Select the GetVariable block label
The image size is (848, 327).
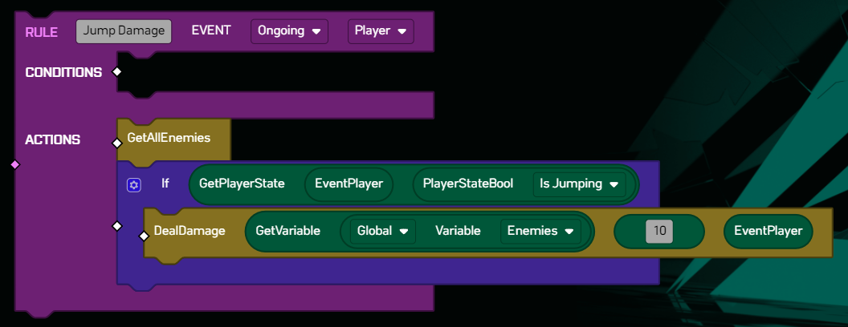(x=287, y=231)
